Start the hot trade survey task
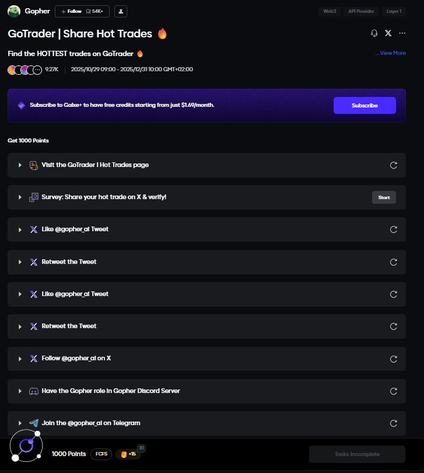This screenshot has width=424, height=473. [x=384, y=197]
